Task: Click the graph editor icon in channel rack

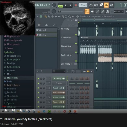Action: click(85, 71)
